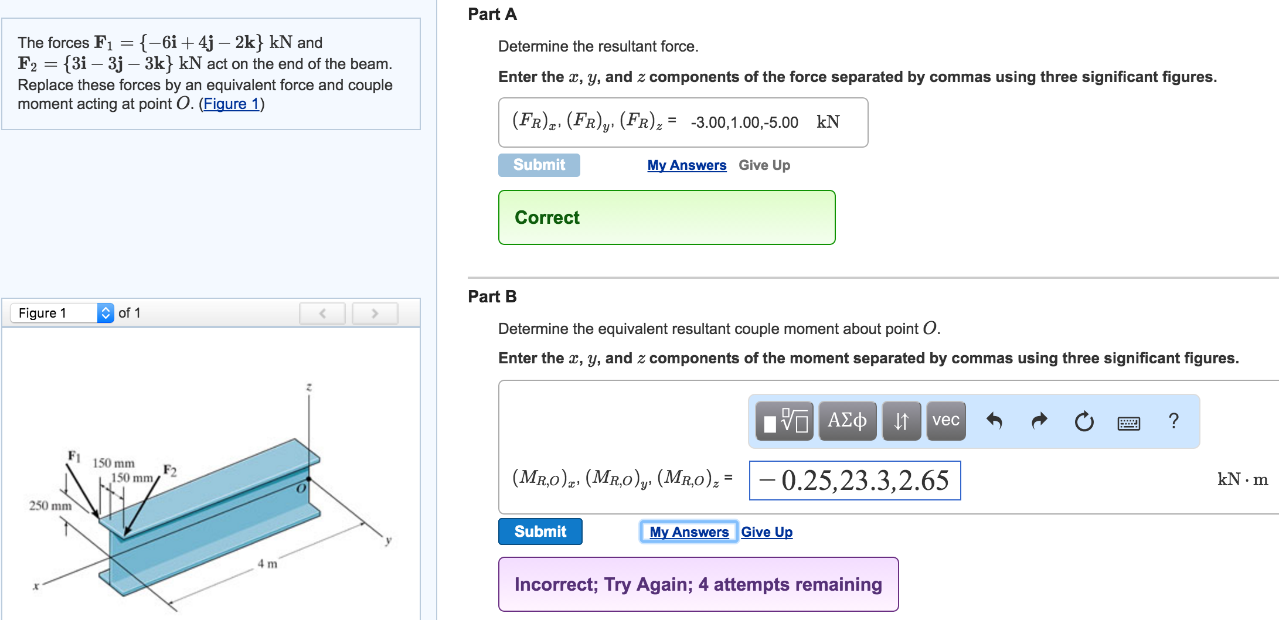The height and width of the screenshot is (620, 1279).
Task: Click the next figure chevron
Action: tap(374, 312)
